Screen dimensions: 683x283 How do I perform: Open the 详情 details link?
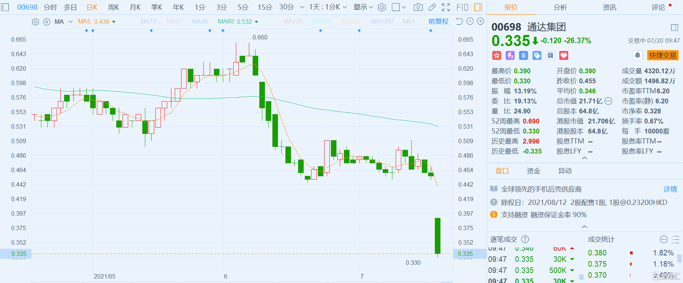[670, 189]
